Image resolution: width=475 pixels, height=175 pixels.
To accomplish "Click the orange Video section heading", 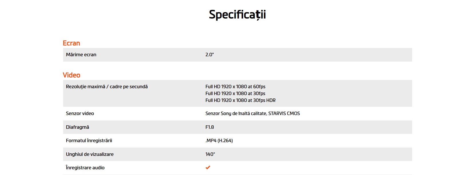I will 71,75.
